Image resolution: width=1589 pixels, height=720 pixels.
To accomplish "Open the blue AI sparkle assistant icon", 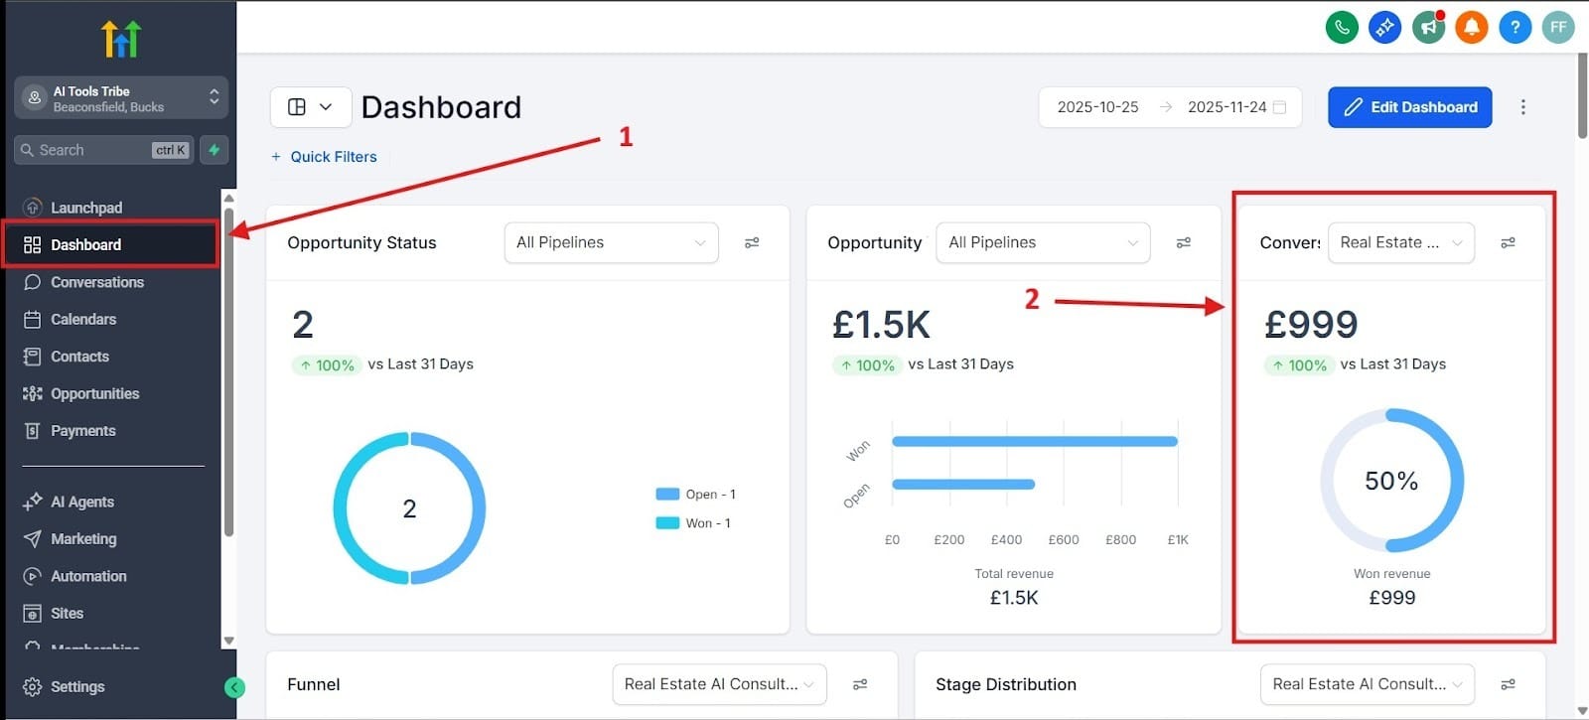I will point(1384,27).
